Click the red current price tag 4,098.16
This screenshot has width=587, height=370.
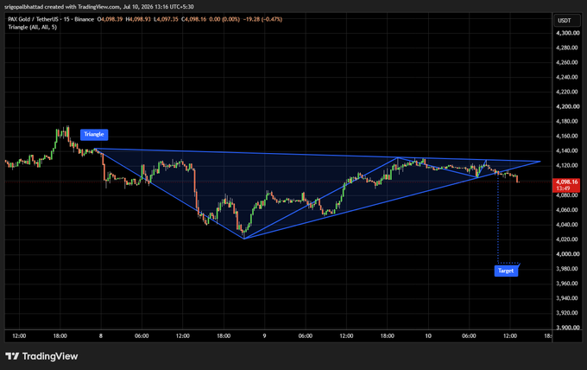[x=566, y=185]
